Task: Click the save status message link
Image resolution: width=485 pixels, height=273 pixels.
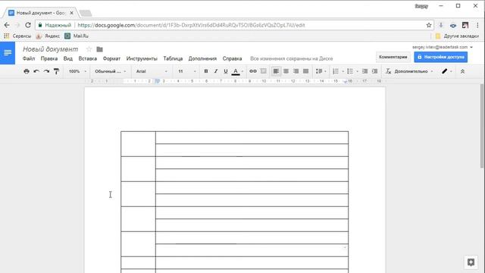Action: pyautogui.click(x=291, y=58)
